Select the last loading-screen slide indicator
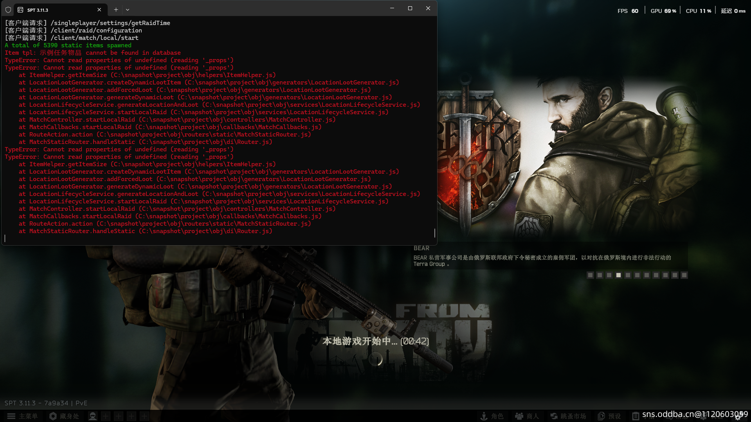Screen dimensions: 751x422 684,275
